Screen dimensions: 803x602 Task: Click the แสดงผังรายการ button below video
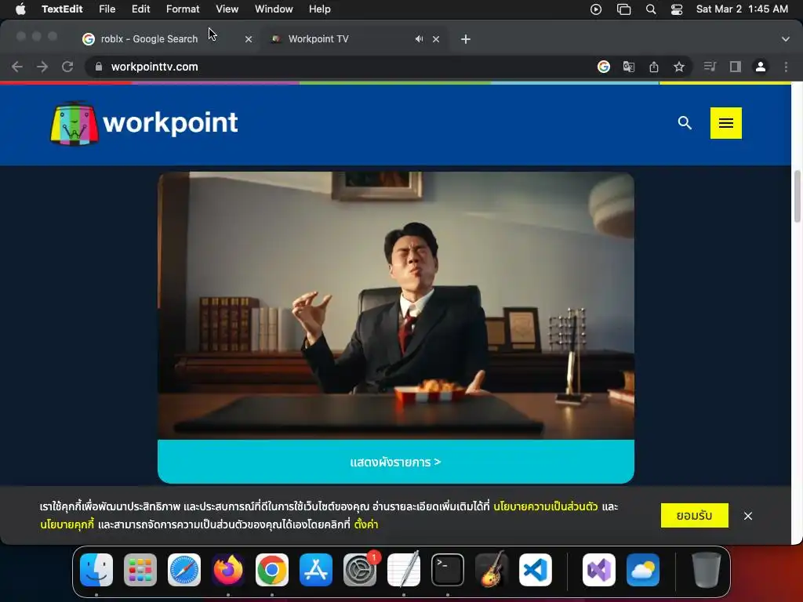pos(396,462)
